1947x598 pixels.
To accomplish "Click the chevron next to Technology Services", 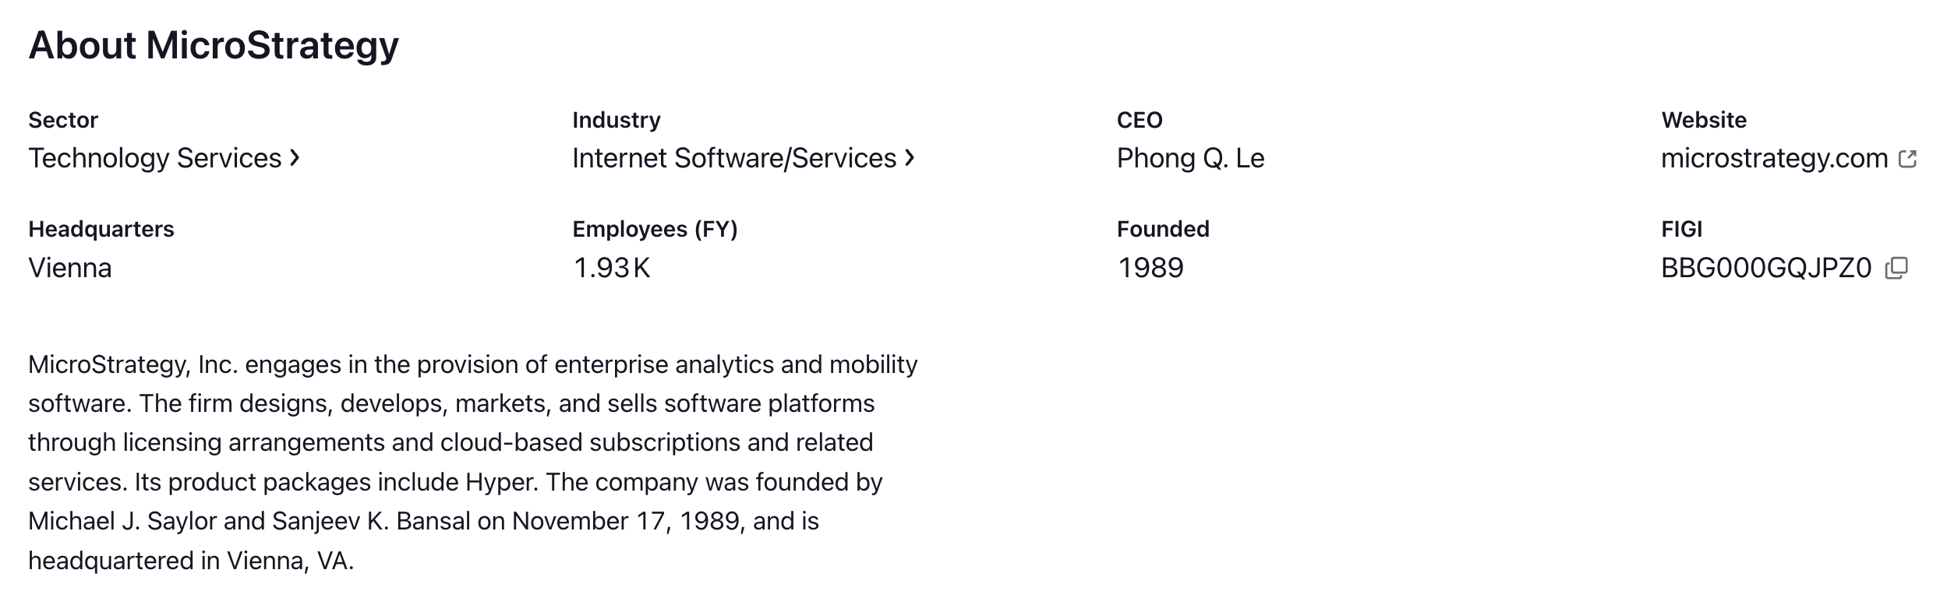I will [295, 158].
